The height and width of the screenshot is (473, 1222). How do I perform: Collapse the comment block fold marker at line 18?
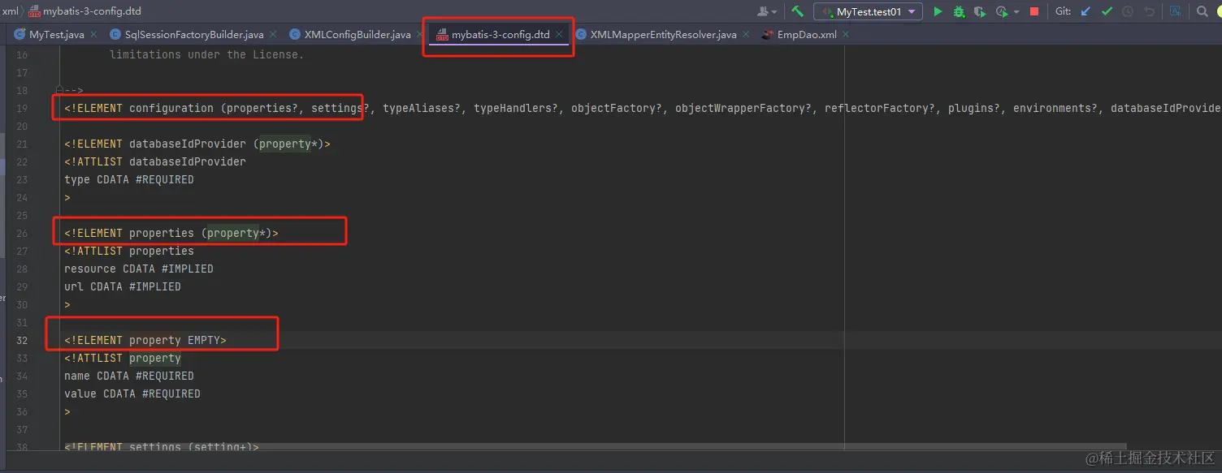[59, 90]
